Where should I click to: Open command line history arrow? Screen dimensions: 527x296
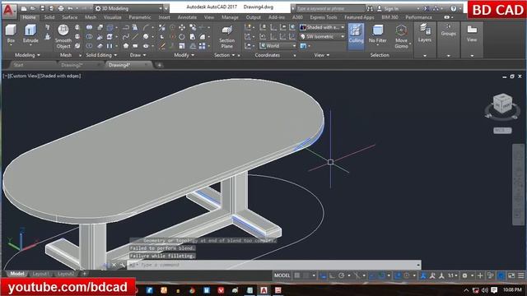click(417, 265)
